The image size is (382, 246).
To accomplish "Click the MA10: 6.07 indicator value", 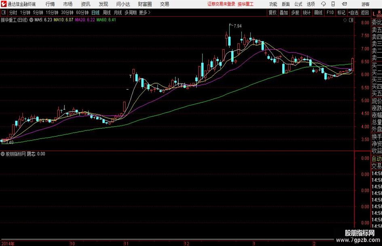I will [63, 20].
